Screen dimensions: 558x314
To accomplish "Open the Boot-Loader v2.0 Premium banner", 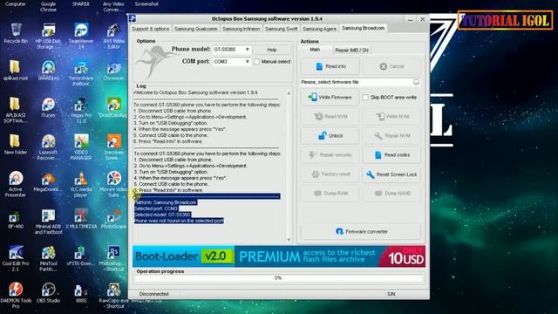I will coord(279,256).
